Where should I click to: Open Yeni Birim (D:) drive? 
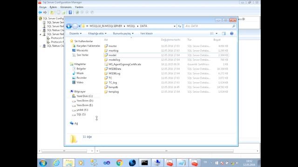tap(85, 101)
